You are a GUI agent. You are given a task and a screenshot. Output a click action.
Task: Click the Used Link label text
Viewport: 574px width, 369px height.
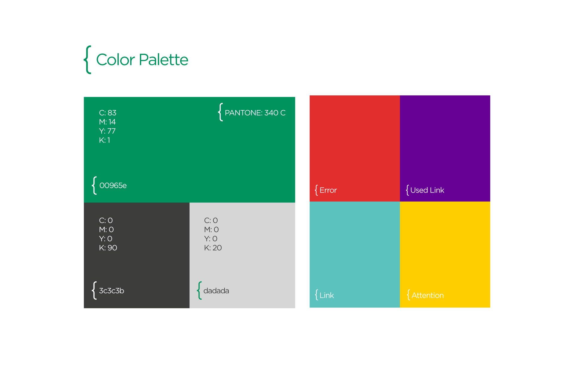coord(427,190)
